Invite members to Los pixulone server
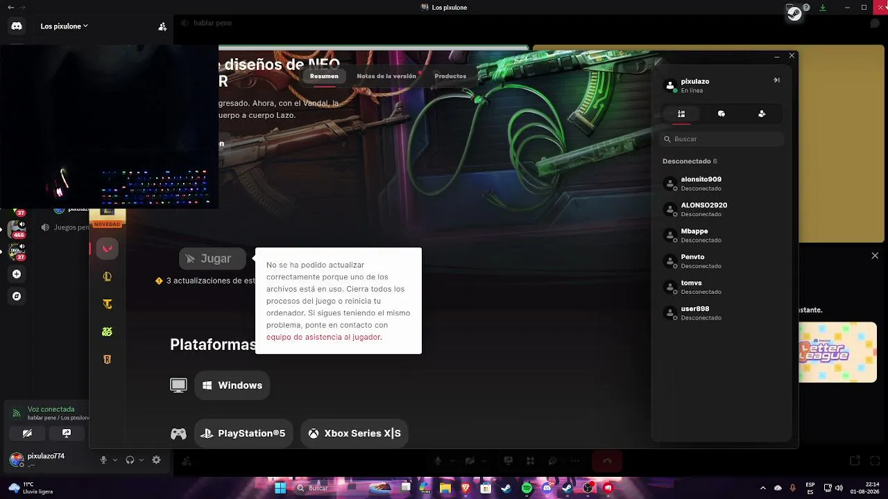This screenshot has width=888, height=499. [162, 26]
